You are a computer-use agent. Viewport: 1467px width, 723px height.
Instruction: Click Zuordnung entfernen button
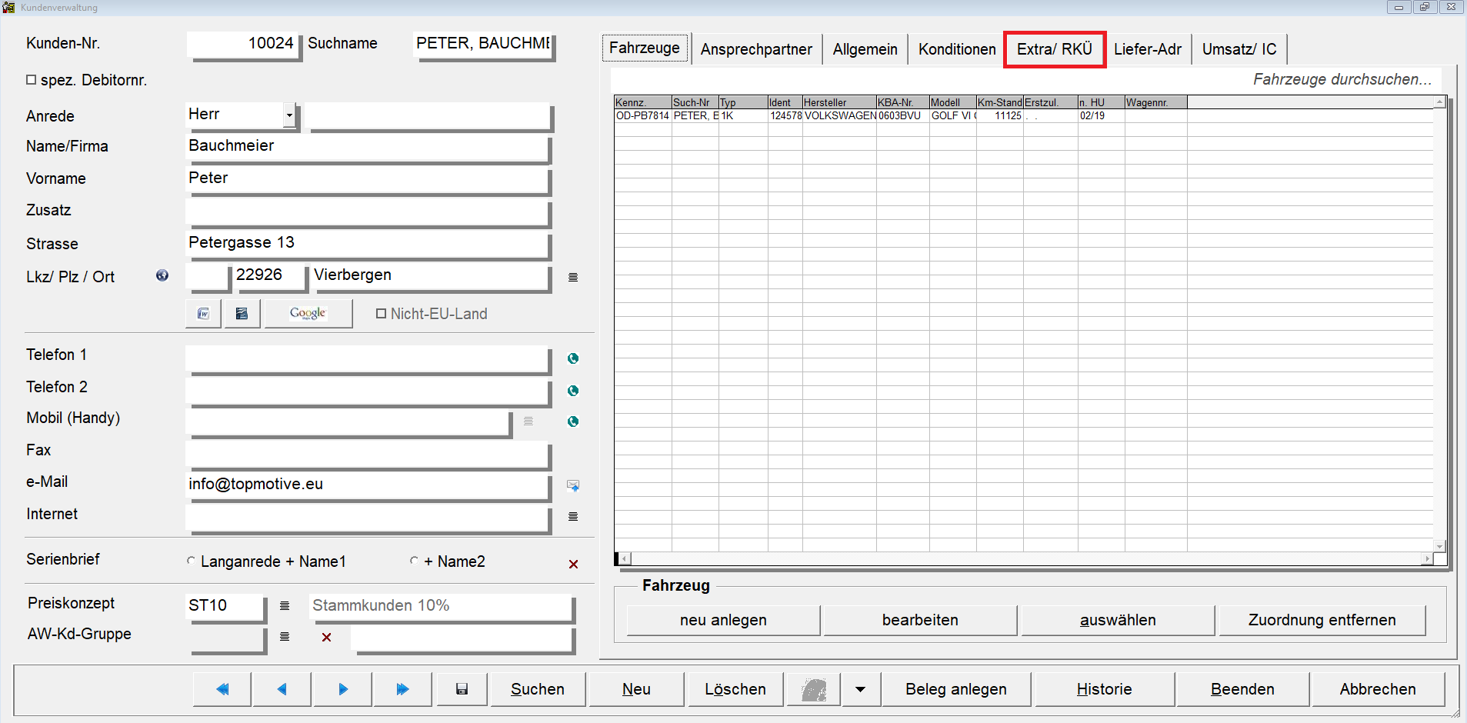1322,620
